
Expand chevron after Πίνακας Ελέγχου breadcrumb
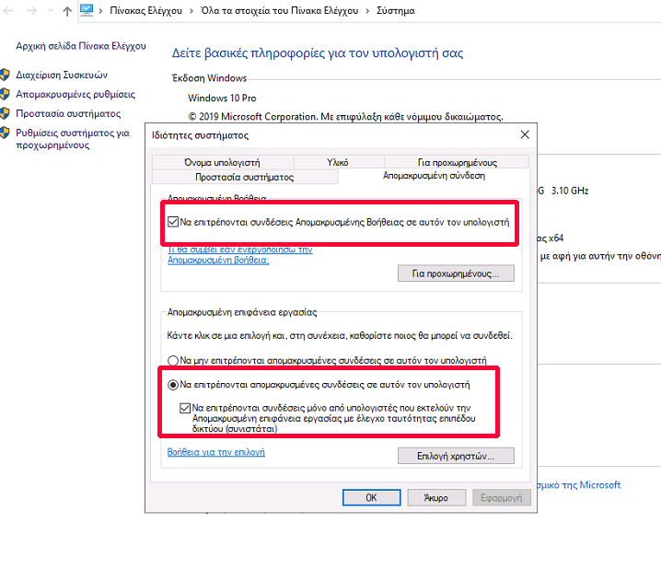tap(190, 11)
